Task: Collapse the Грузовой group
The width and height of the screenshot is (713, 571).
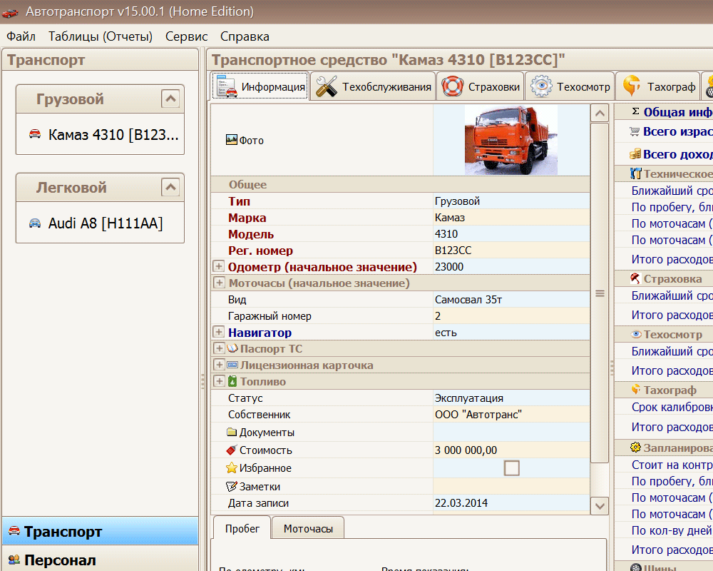Action: 170,98
